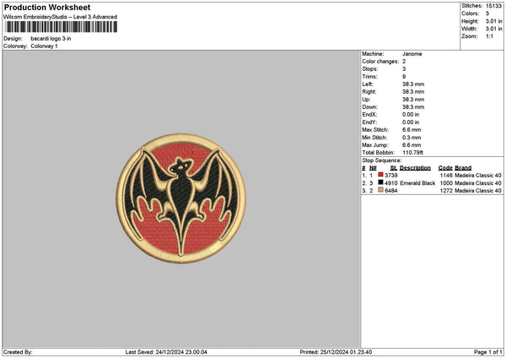Click the Bacardi bat embroidery preview
506x358 pixels.
pos(180,198)
